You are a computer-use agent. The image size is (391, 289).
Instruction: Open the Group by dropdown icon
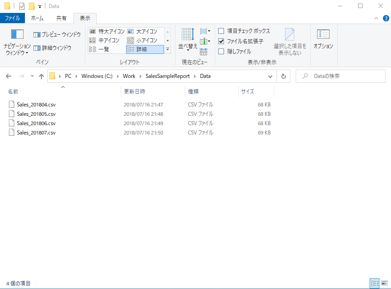point(205,31)
